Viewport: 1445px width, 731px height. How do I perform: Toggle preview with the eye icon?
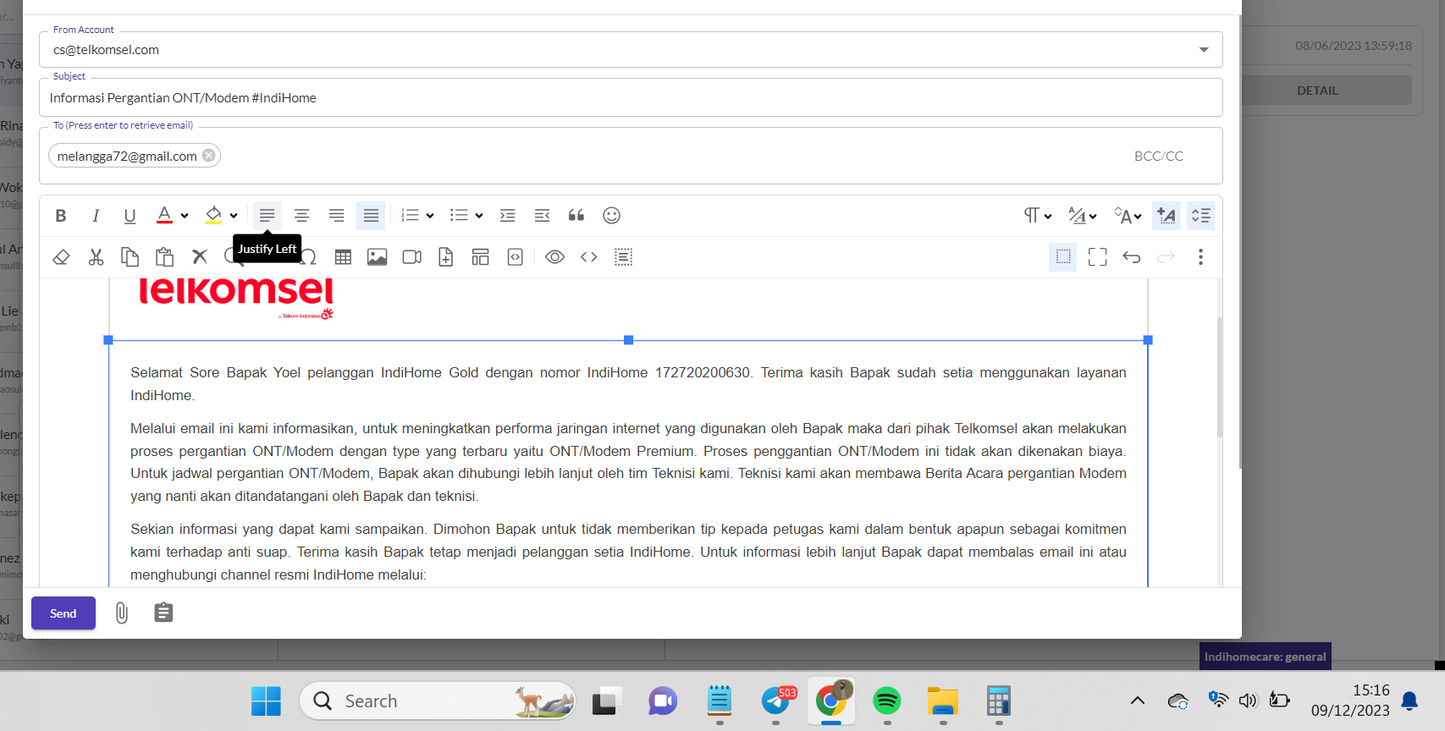[554, 257]
